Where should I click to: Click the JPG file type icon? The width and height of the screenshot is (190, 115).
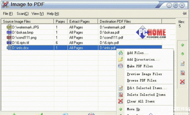[9, 27]
